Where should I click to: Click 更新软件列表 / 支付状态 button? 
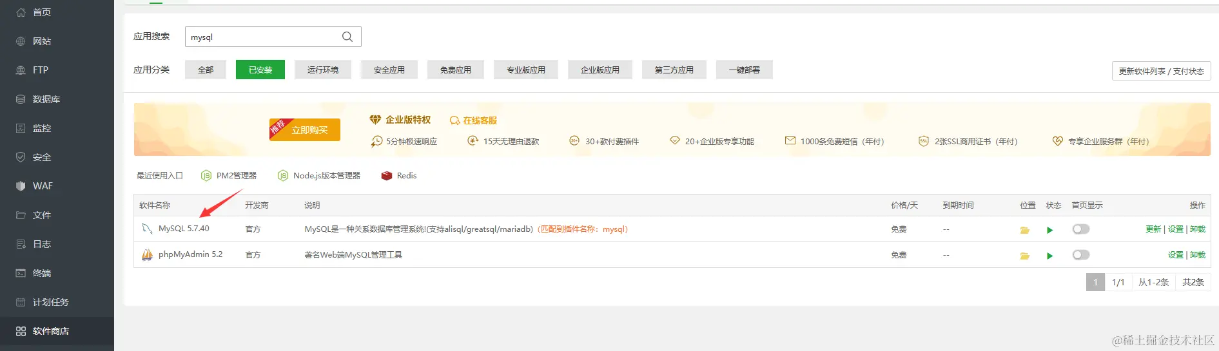pyautogui.click(x=1162, y=71)
